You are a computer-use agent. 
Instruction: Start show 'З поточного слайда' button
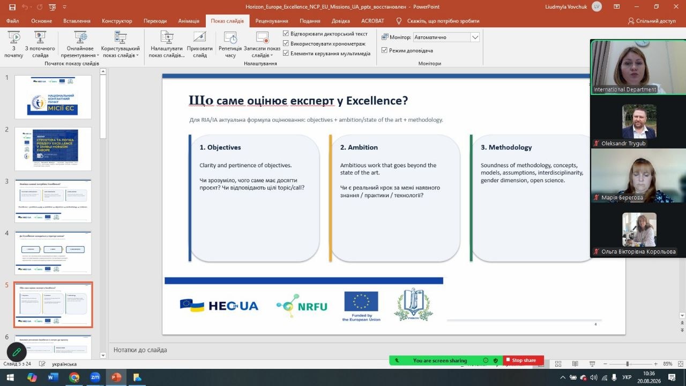(x=40, y=44)
